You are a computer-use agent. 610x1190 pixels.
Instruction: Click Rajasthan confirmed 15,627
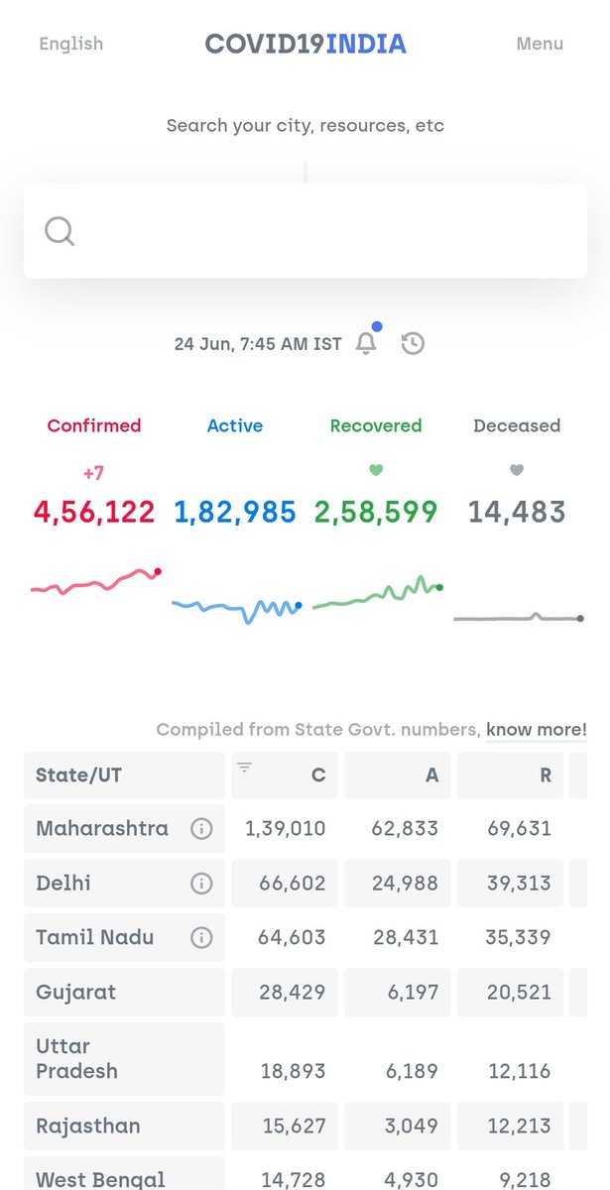294,1126
